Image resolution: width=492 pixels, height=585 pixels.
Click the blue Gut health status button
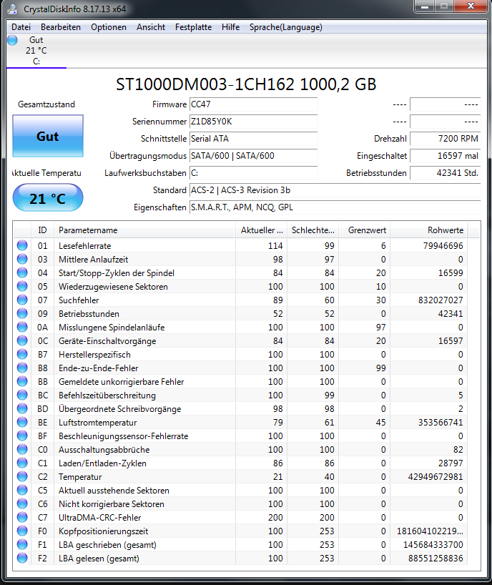click(x=48, y=136)
